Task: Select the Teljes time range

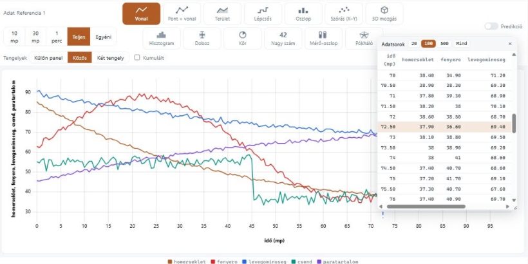Action: coord(79,37)
